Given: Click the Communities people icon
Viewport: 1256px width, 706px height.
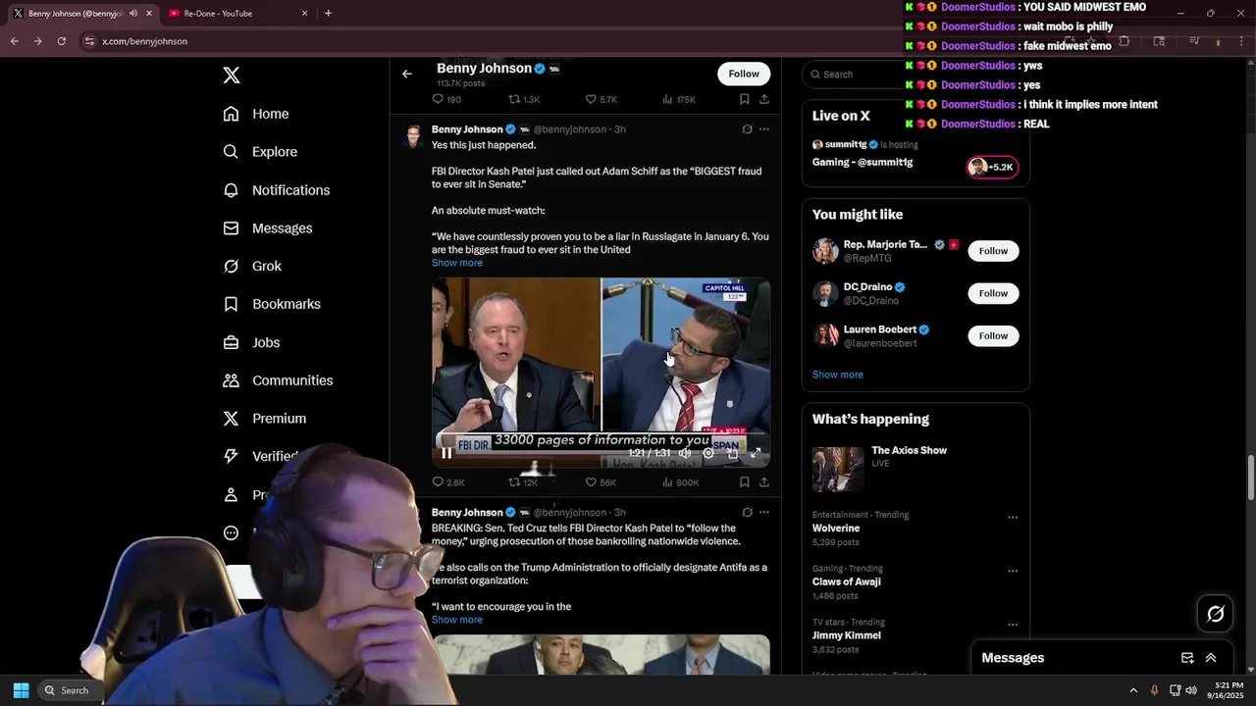Looking at the screenshot, I should click(232, 380).
